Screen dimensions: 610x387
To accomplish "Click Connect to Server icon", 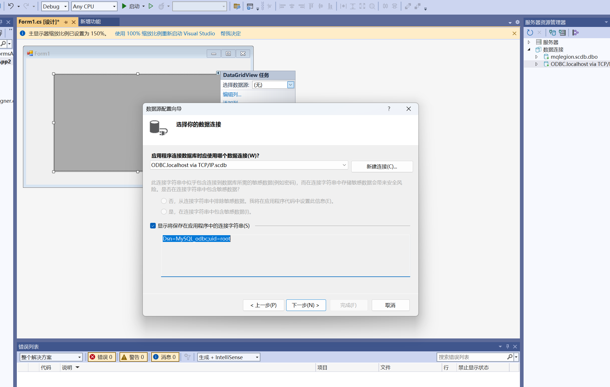I will click(x=562, y=33).
